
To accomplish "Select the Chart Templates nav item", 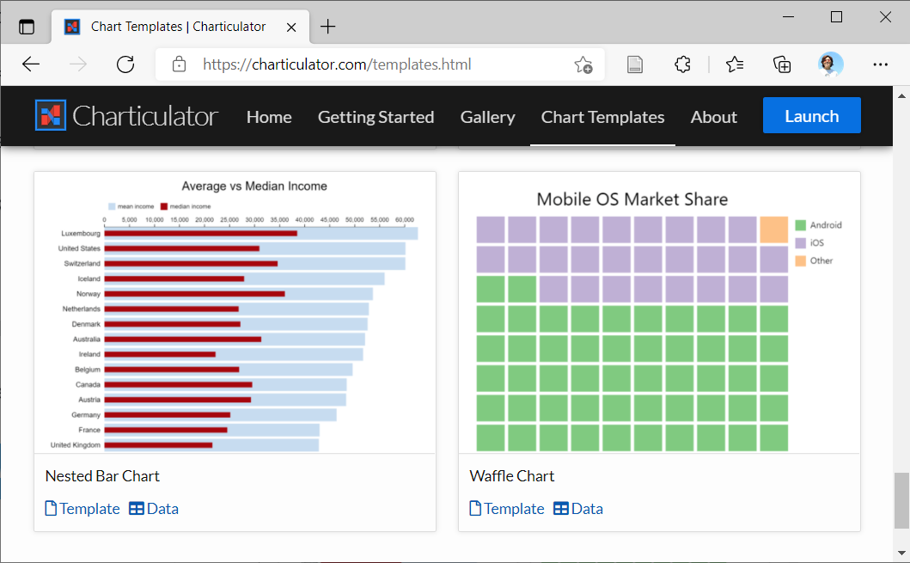I will (603, 117).
